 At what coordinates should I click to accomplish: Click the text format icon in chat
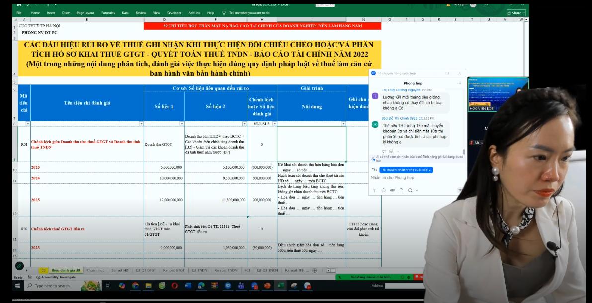(x=374, y=190)
